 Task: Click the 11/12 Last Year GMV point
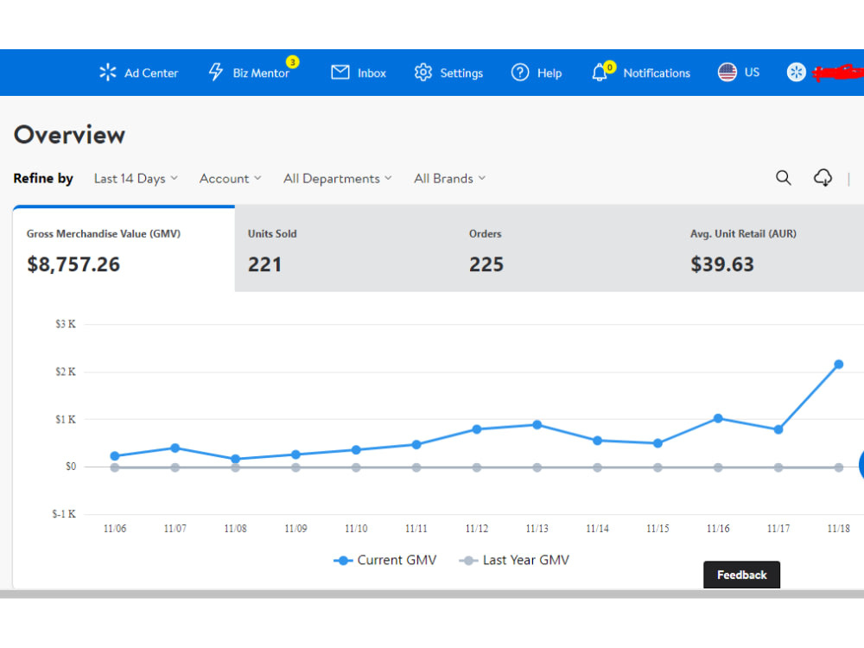coord(477,467)
